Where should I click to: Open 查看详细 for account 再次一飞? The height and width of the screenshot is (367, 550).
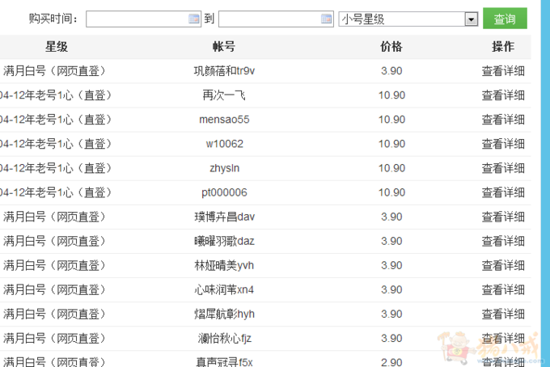coord(503,95)
